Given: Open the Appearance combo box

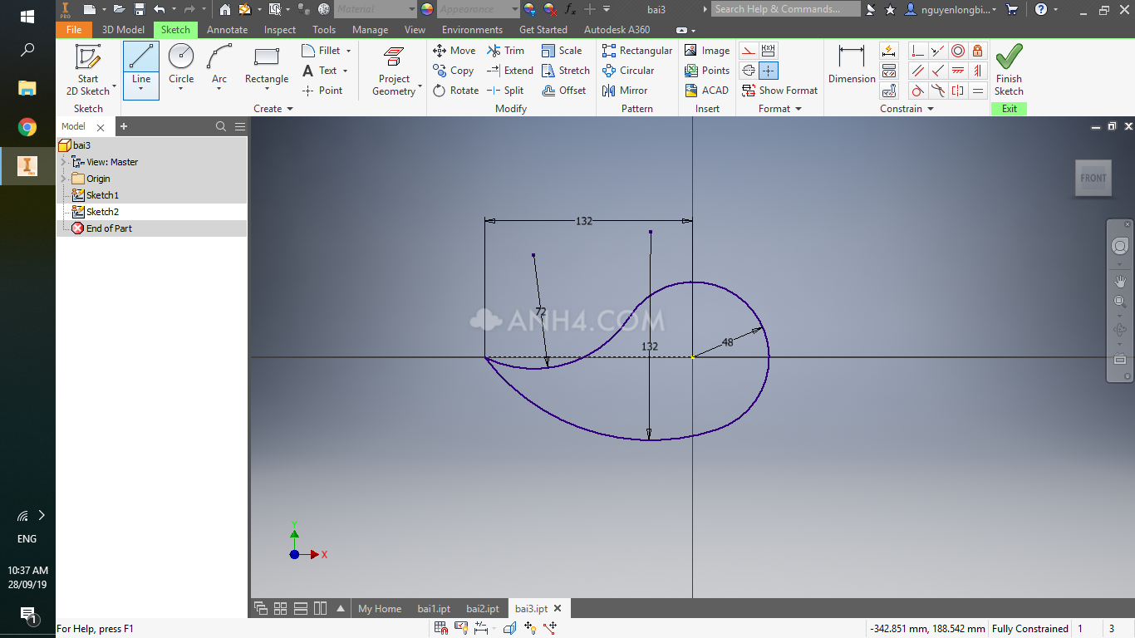Looking at the screenshot, I should pyautogui.click(x=478, y=9).
